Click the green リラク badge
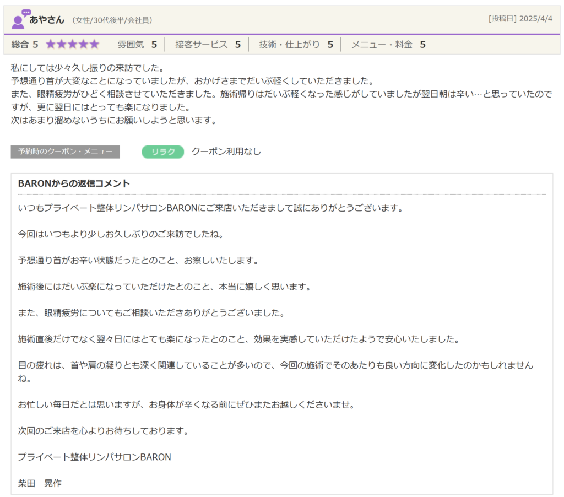Screen dimensions: 564x497 point(162,152)
